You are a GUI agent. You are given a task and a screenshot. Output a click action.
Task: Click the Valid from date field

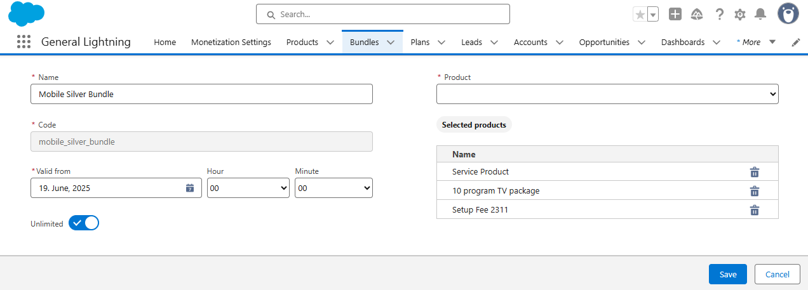(x=116, y=188)
